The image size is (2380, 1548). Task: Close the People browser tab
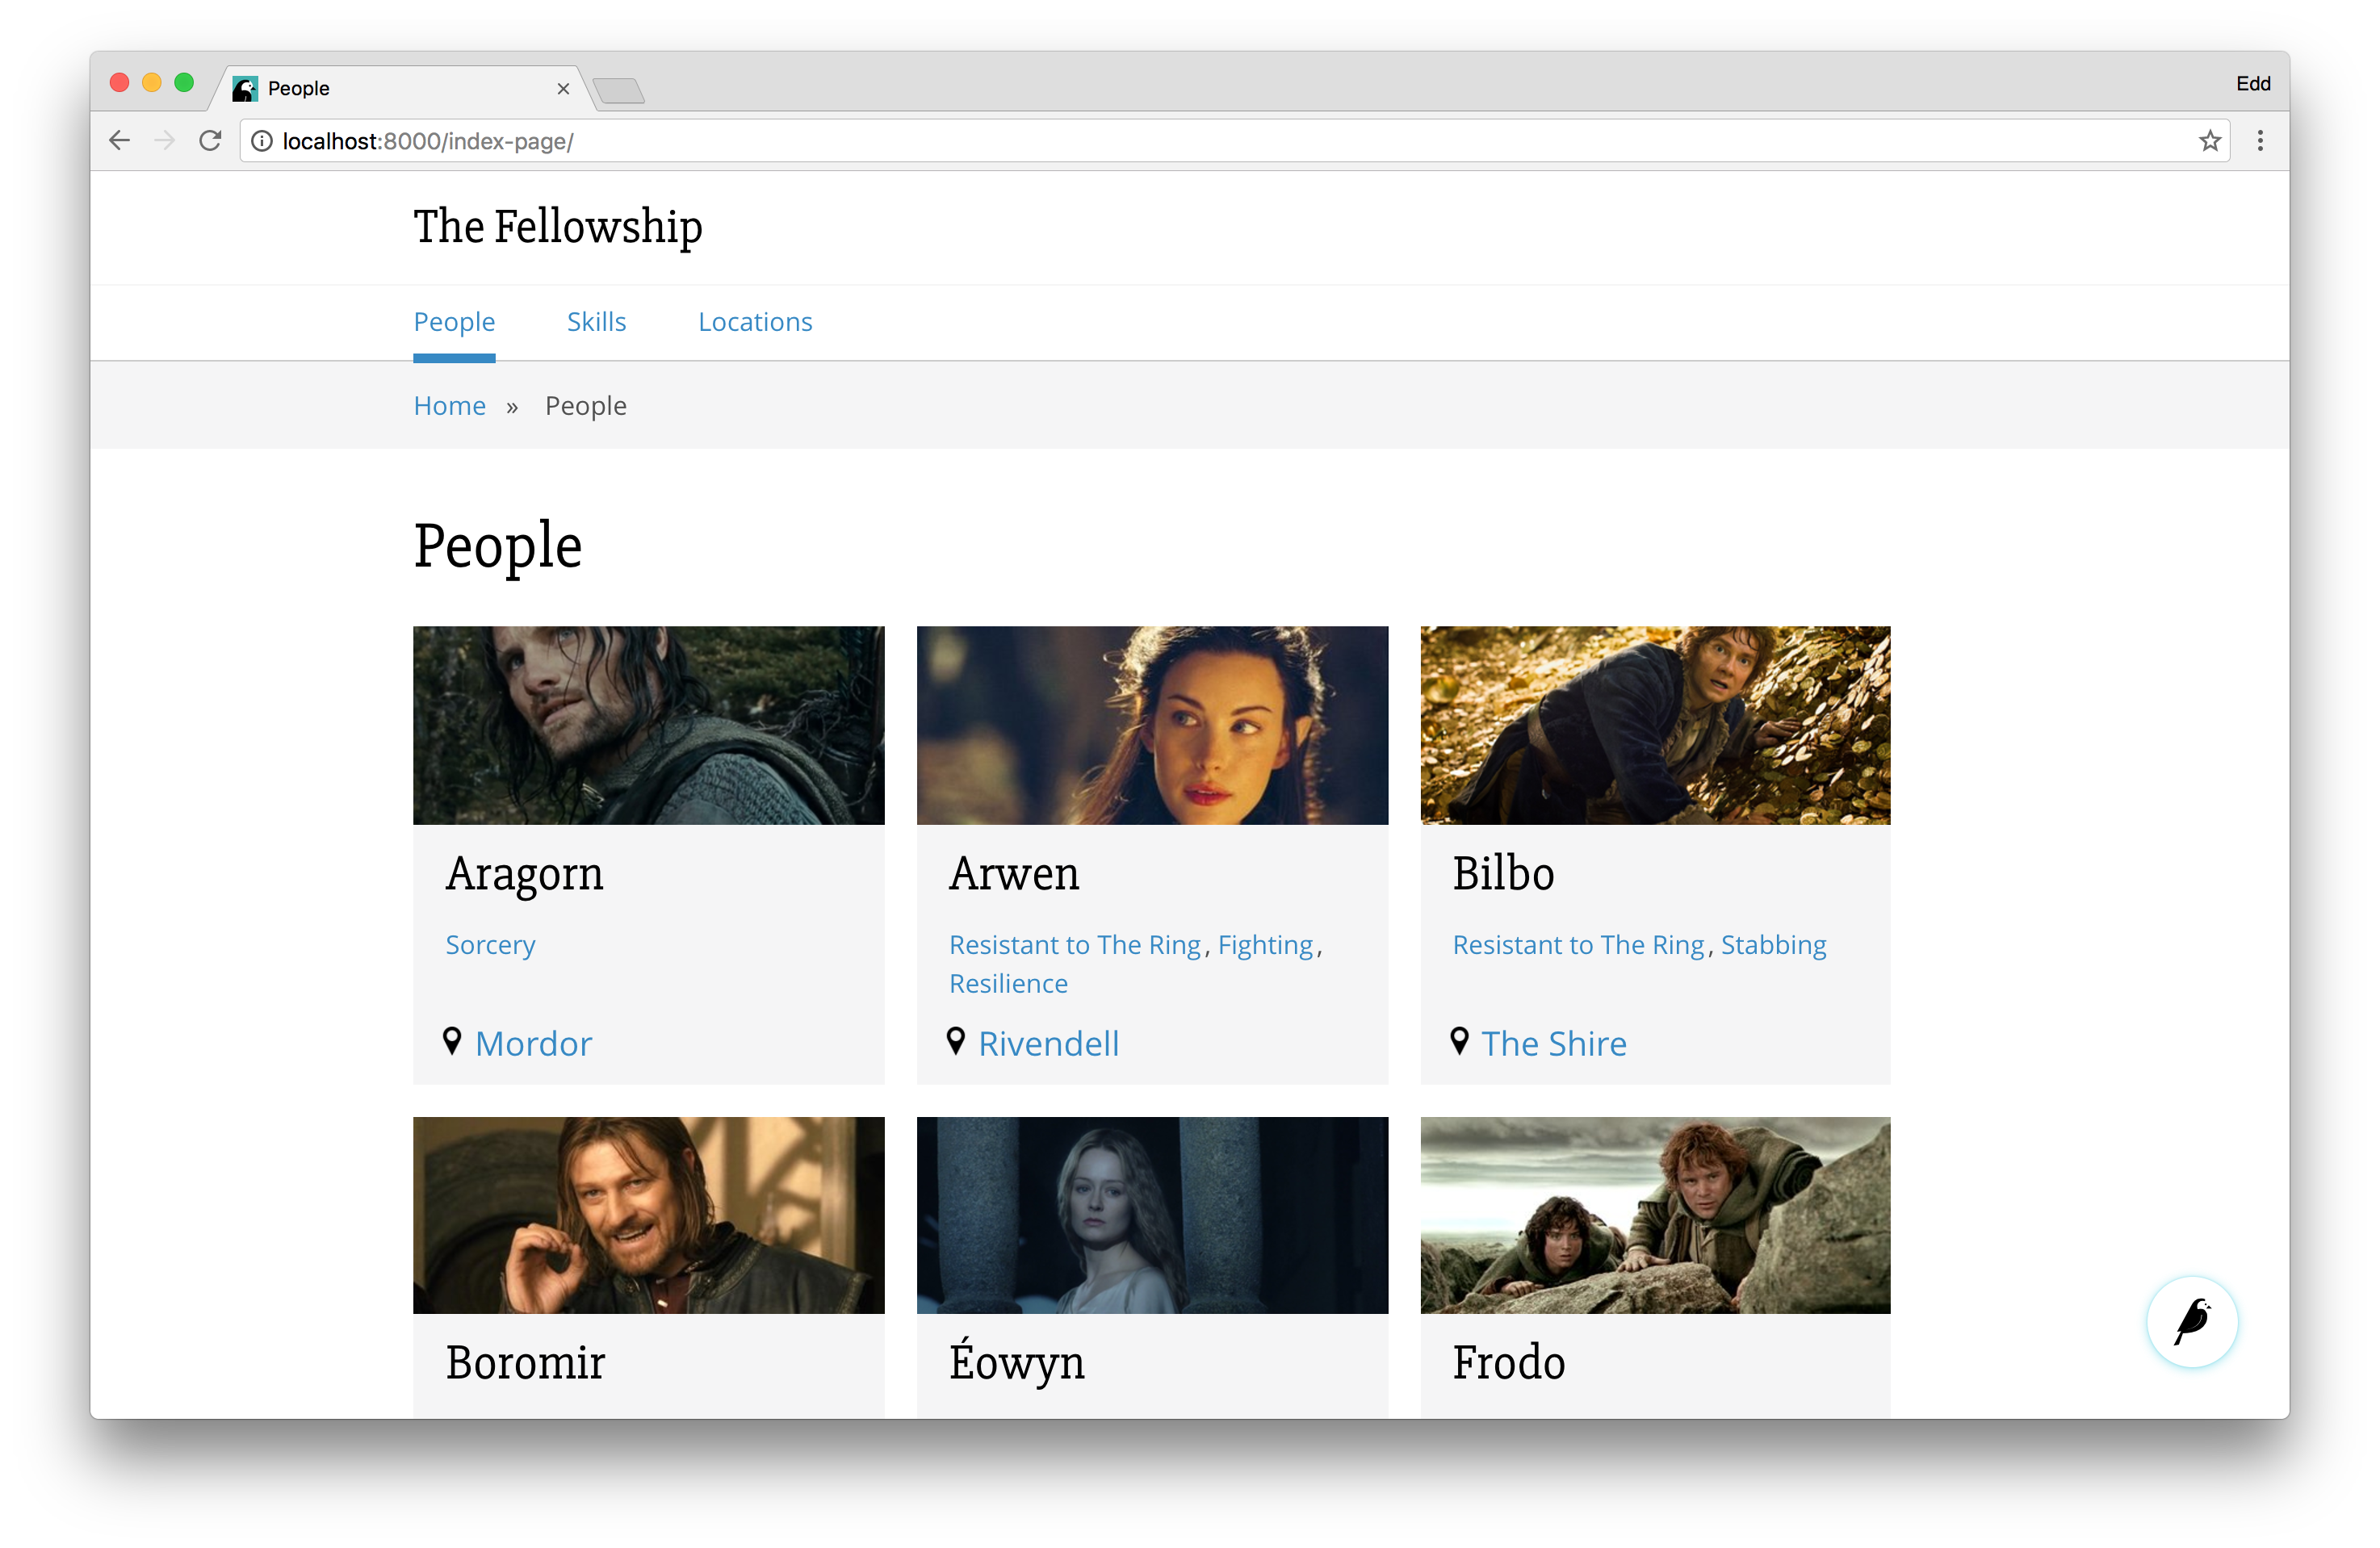(563, 88)
